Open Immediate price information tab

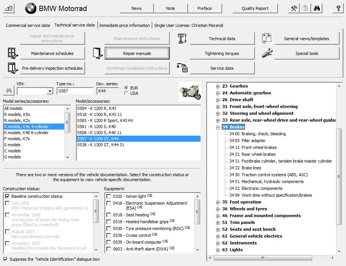[125, 25]
